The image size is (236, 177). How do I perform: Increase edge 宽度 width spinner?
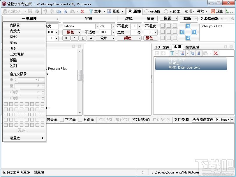coord(139,31)
